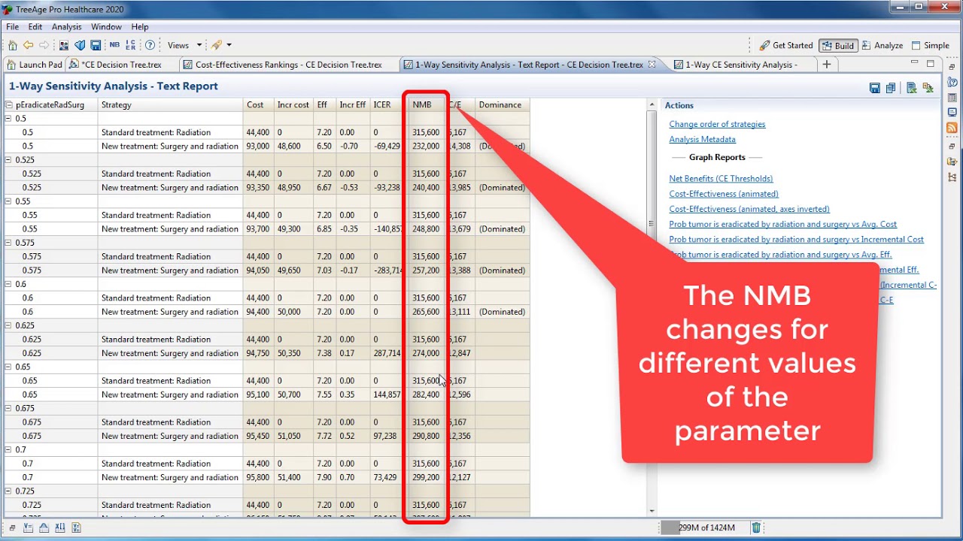Open help with the question mark icon
963x541 pixels.
[150, 45]
